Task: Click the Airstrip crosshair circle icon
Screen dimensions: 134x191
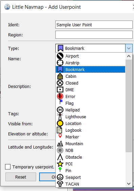Action: tap(60, 63)
